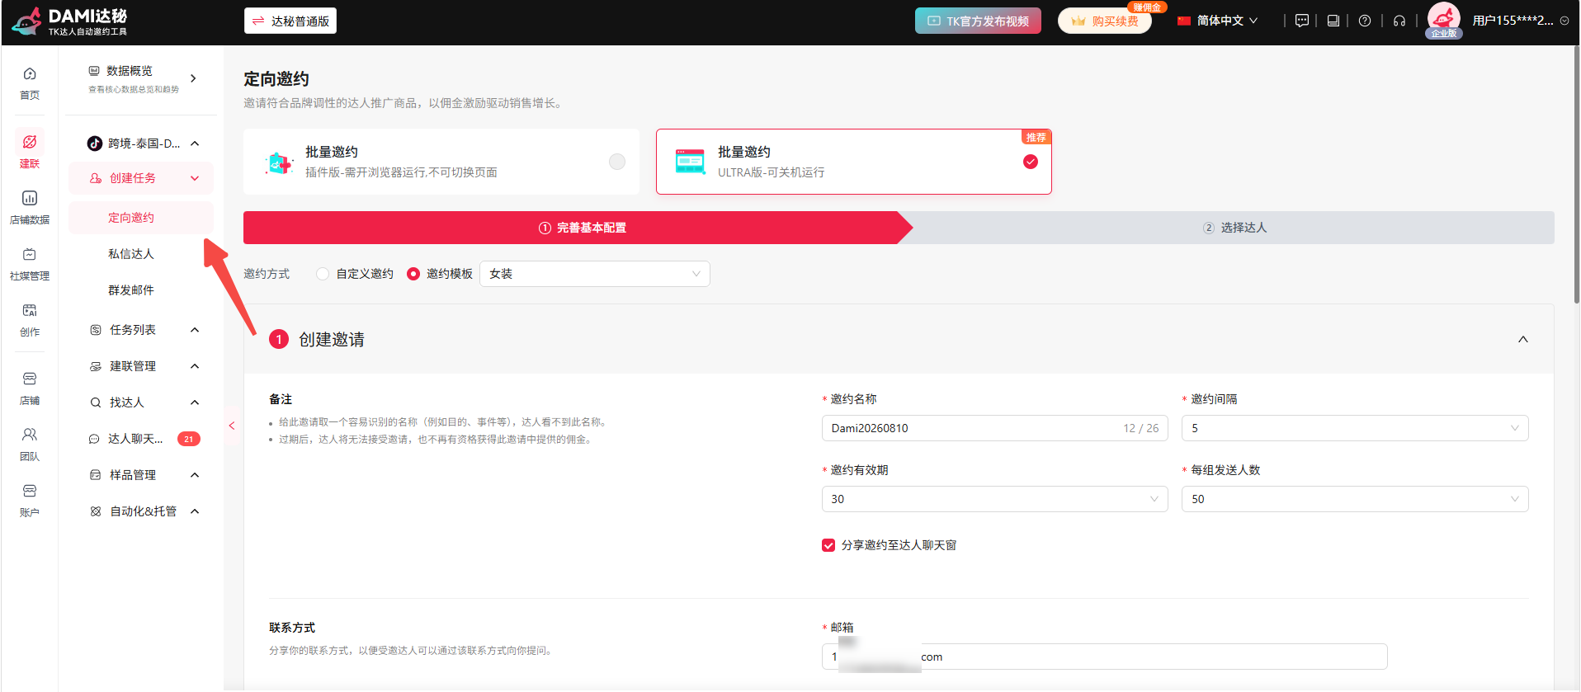
Task: Open the 简体中文 language dropdown
Action: tap(1218, 21)
